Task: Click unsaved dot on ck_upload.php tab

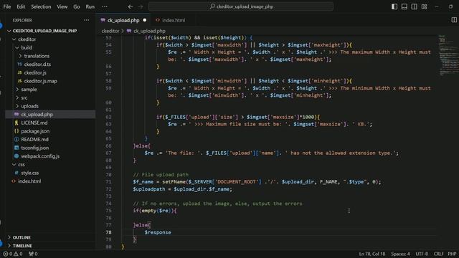Action: pyautogui.click(x=145, y=20)
